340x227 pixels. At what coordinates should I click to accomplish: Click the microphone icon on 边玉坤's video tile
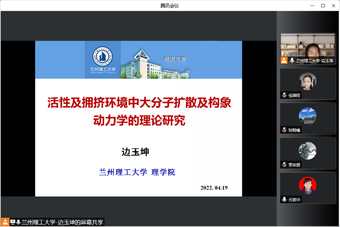(x=291, y=60)
